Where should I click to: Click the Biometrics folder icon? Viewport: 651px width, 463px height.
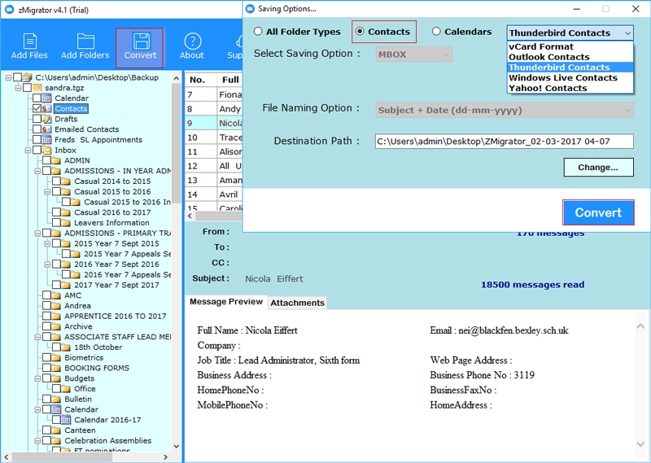pos(56,357)
